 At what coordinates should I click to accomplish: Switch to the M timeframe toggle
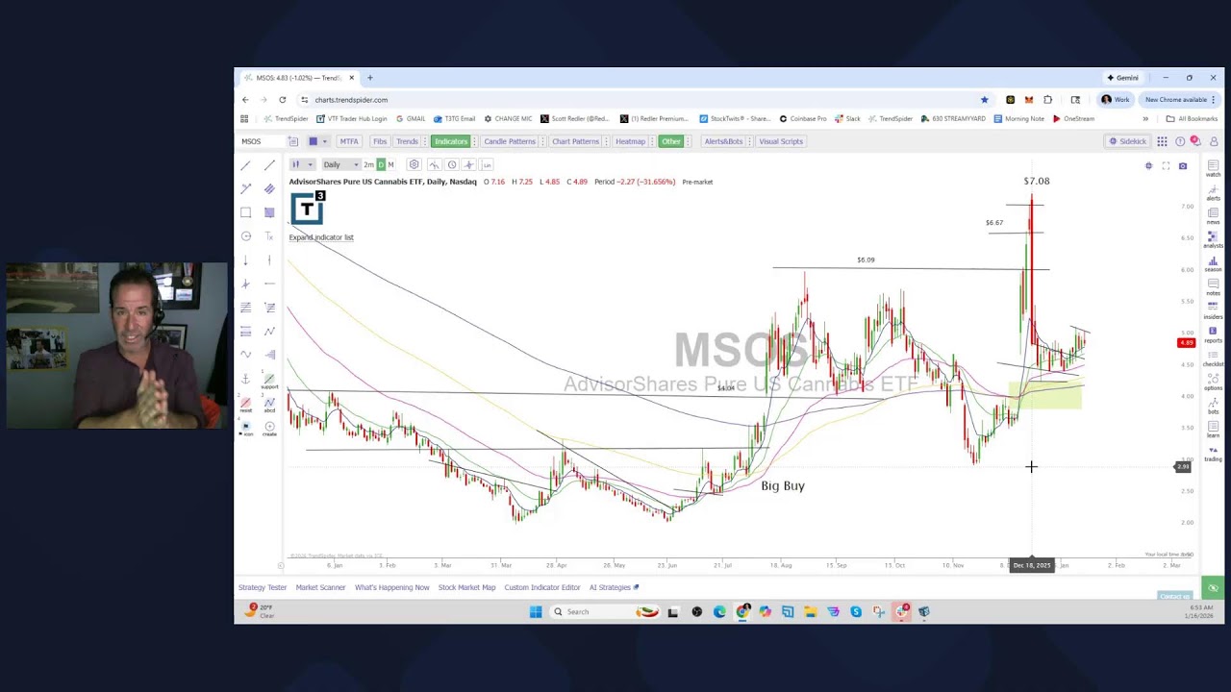[x=390, y=164]
